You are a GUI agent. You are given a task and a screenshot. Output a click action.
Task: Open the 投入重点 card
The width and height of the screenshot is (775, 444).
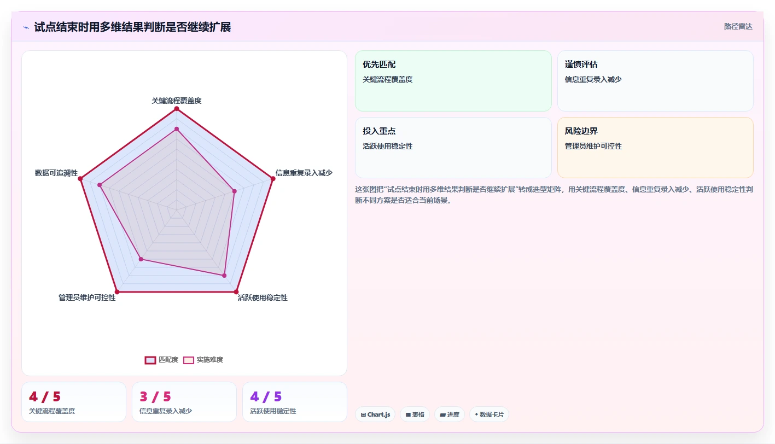453,148
